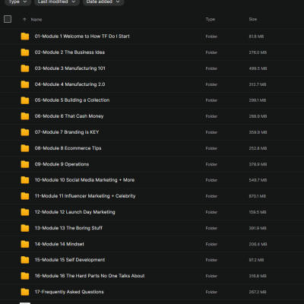Click folder icon for 17-Frequently Asked Questions
Viewport: 304px width, 304px height.
point(25,292)
